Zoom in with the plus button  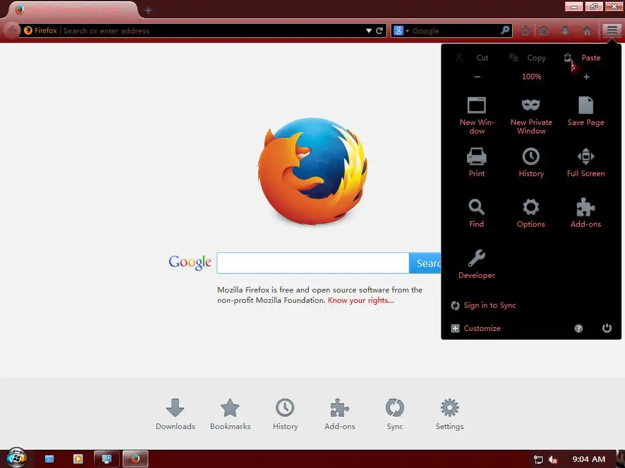(x=587, y=77)
